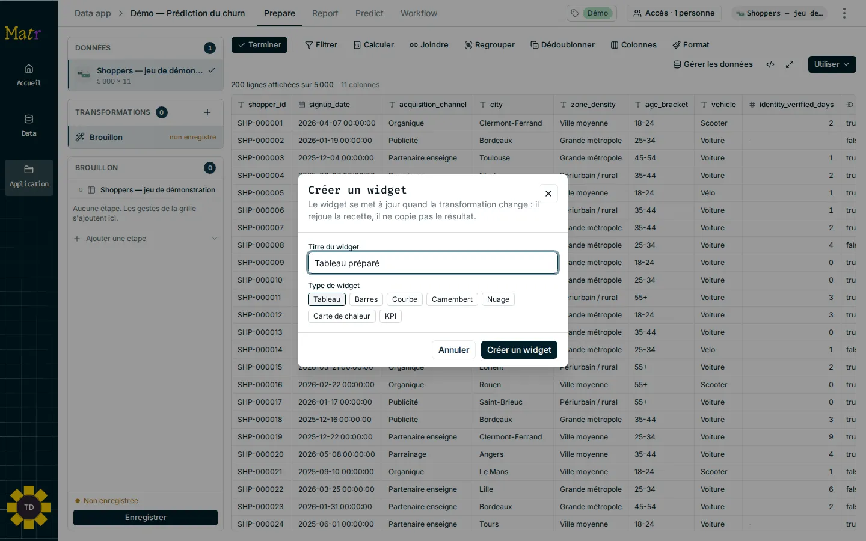Open the Filtrer tool
Image resolution: width=866 pixels, height=541 pixels.
321,45
